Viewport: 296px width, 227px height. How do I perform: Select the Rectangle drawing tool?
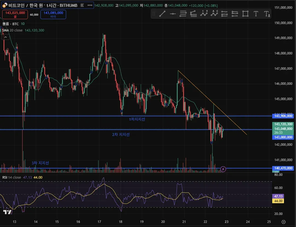pos(245,14)
